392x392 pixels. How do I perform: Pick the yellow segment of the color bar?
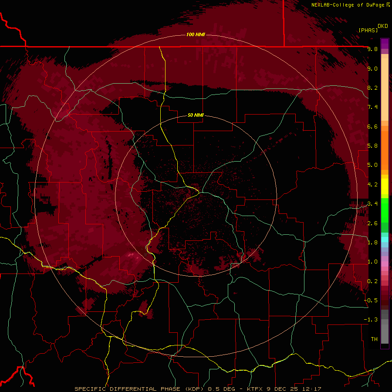385,186
